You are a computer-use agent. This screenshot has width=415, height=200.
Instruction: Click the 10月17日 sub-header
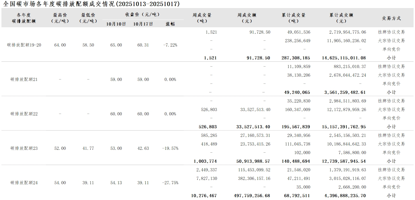click(x=143, y=24)
